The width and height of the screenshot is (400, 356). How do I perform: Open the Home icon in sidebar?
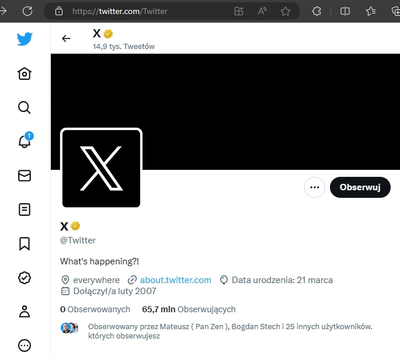[x=25, y=74]
